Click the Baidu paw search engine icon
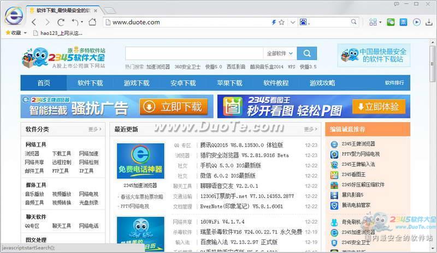 pos(303,22)
